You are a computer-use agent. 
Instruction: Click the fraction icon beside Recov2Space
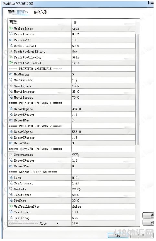click(x=11, y=132)
